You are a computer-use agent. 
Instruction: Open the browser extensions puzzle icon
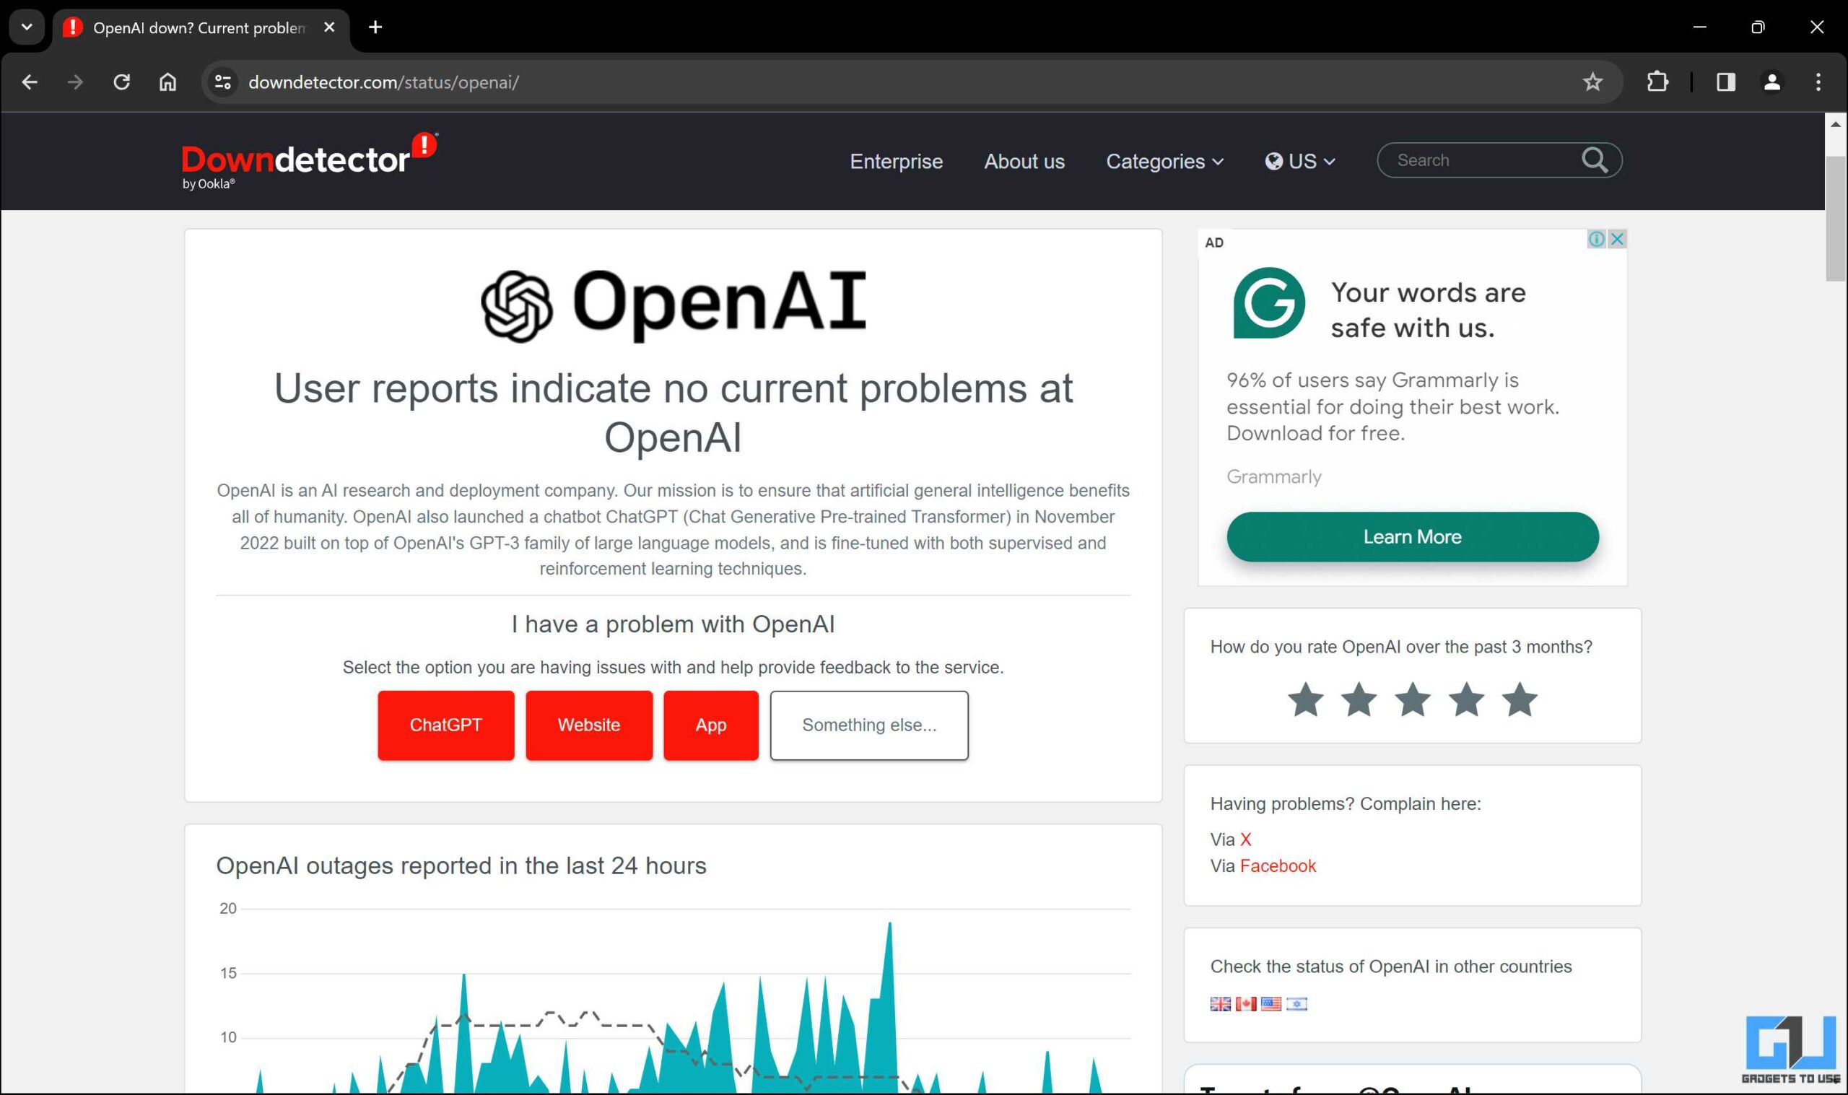[x=1657, y=82]
